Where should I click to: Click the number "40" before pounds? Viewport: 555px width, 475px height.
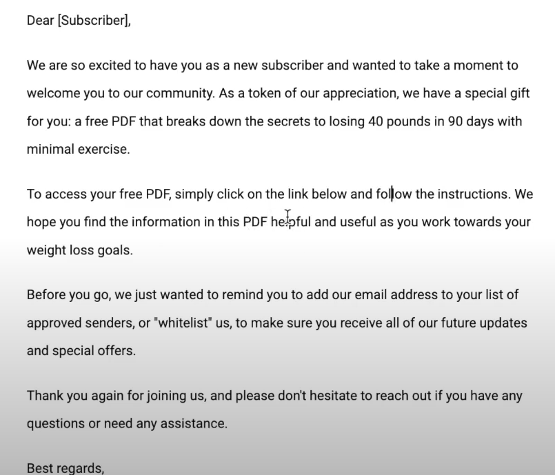(375, 121)
